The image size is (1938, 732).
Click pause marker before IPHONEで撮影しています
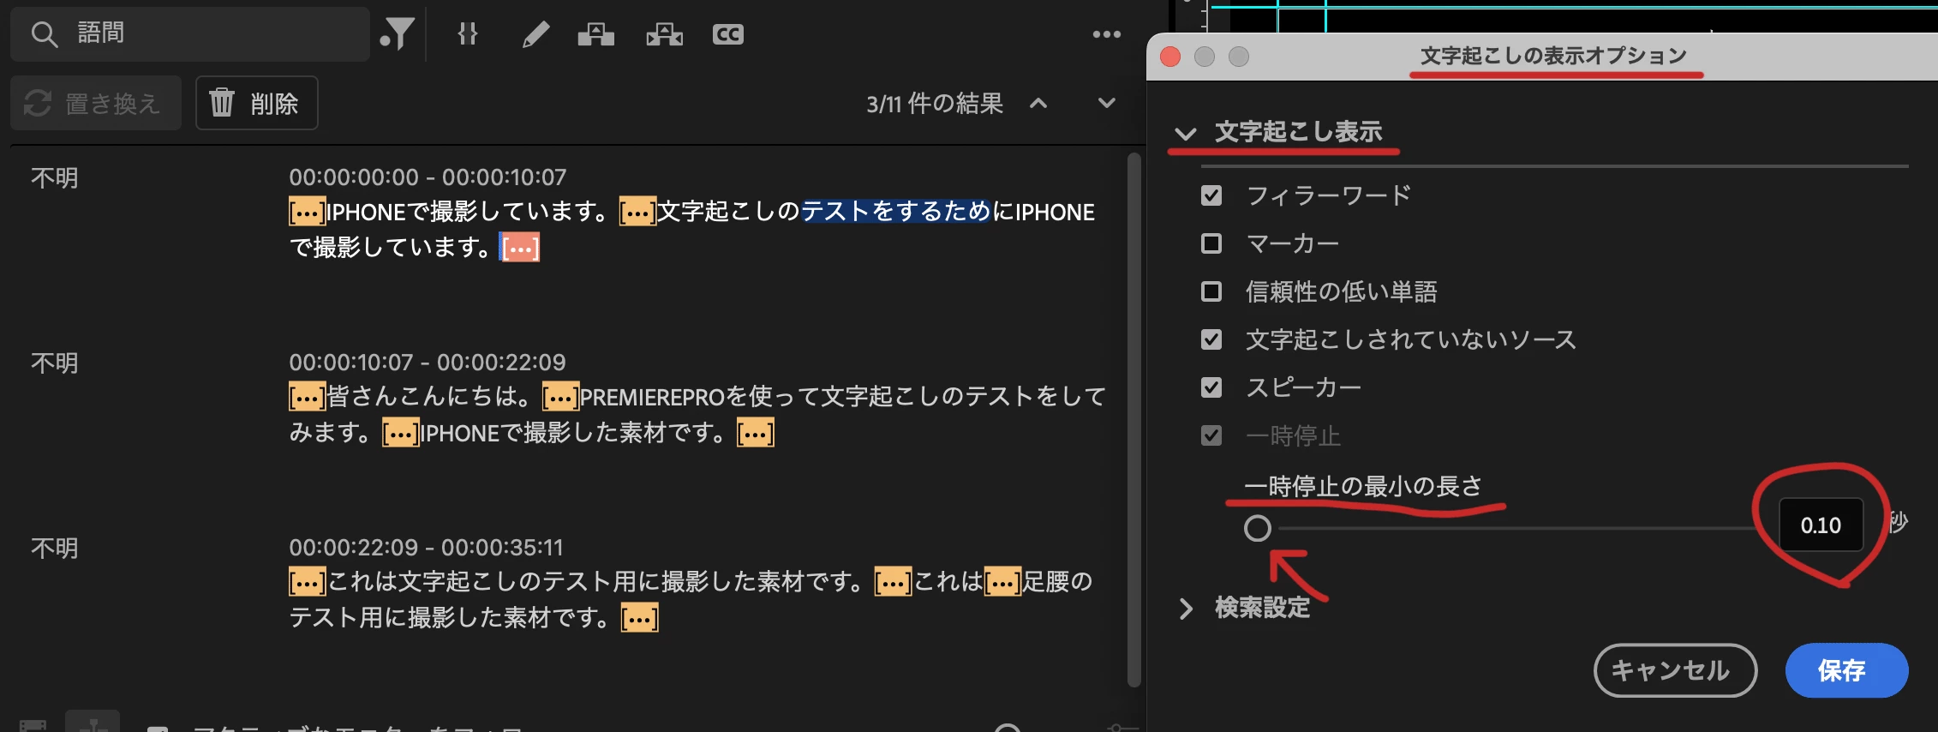308,212
